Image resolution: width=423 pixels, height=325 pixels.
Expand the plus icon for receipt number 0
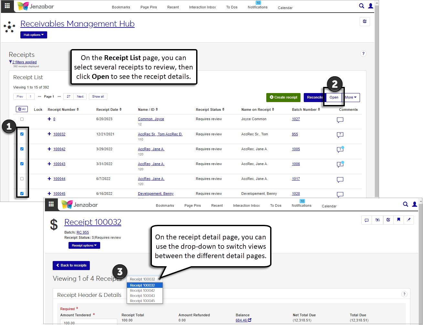49,119
